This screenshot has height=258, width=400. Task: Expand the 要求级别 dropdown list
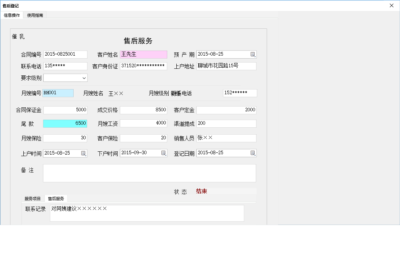coord(85,78)
